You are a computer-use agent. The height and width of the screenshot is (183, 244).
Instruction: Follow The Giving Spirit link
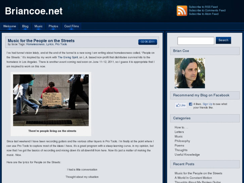(x=68, y=57)
